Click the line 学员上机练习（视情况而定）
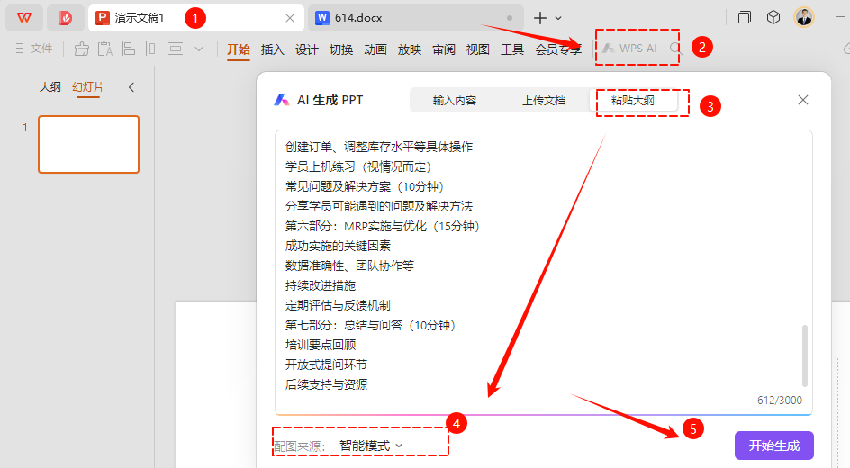This screenshot has width=850, height=468. click(358, 166)
